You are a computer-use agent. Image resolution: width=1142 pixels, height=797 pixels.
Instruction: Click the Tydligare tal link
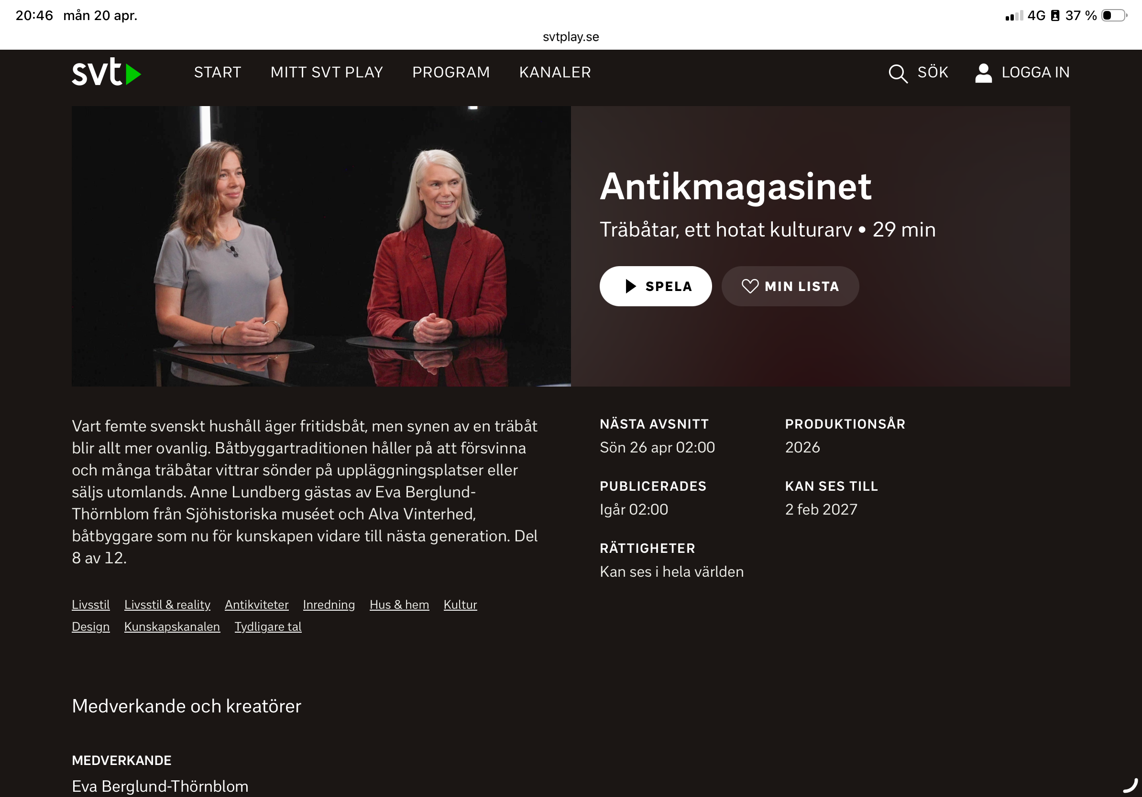pos(268,626)
